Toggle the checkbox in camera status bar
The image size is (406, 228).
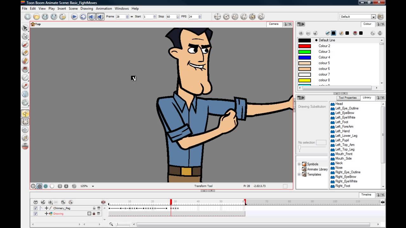coord(285,186)
